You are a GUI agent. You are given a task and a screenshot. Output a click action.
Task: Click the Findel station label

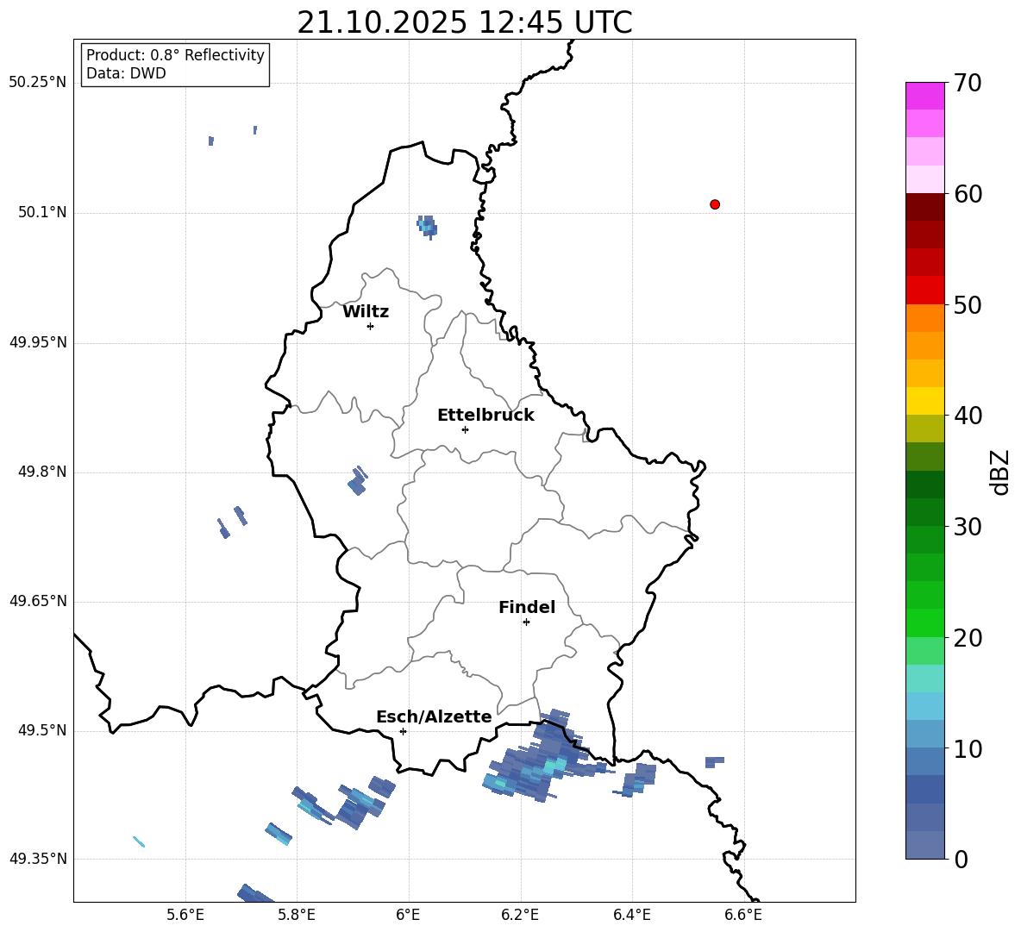click(x=527, y=607)
